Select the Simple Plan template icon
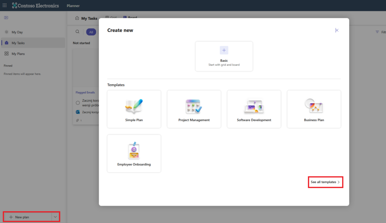This screenshot has height=223, width=386. [x=134, y=107]
